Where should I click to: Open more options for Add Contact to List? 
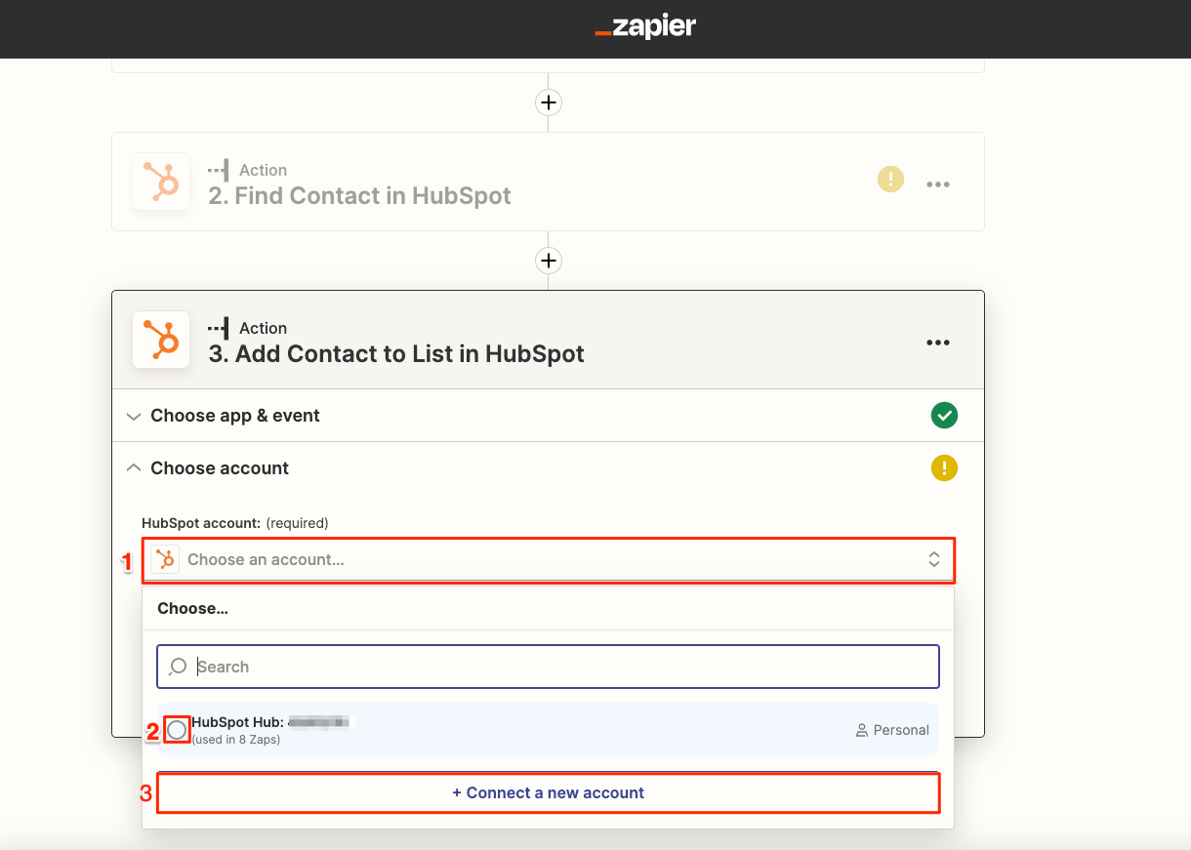(938, 343)
